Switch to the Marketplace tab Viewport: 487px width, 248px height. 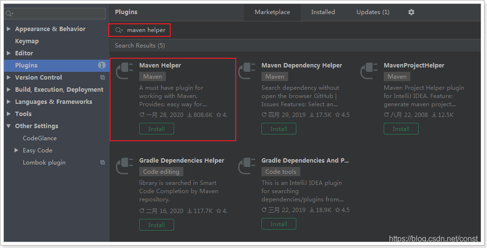pos(272,12)
